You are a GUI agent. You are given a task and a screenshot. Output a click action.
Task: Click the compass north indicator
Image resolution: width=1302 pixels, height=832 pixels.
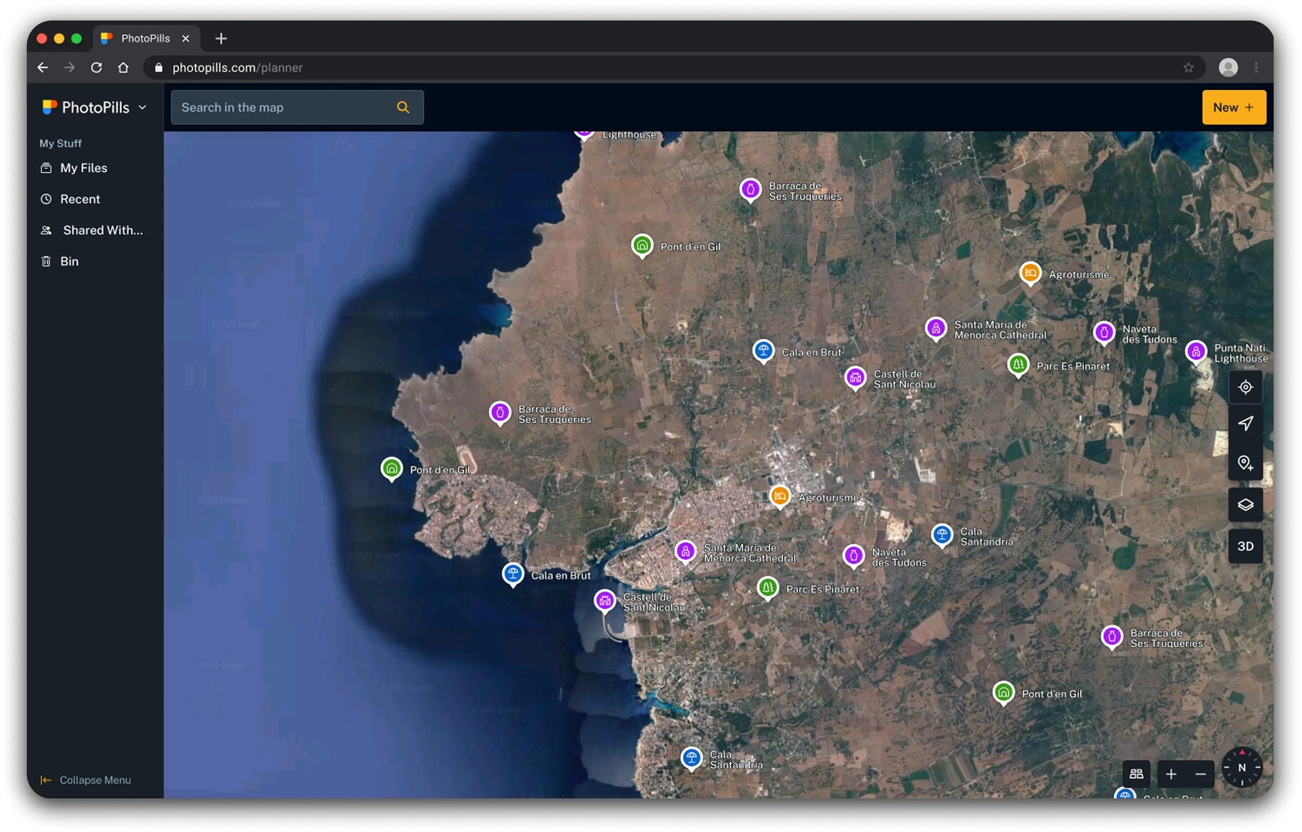click(x=1242, y=768)
